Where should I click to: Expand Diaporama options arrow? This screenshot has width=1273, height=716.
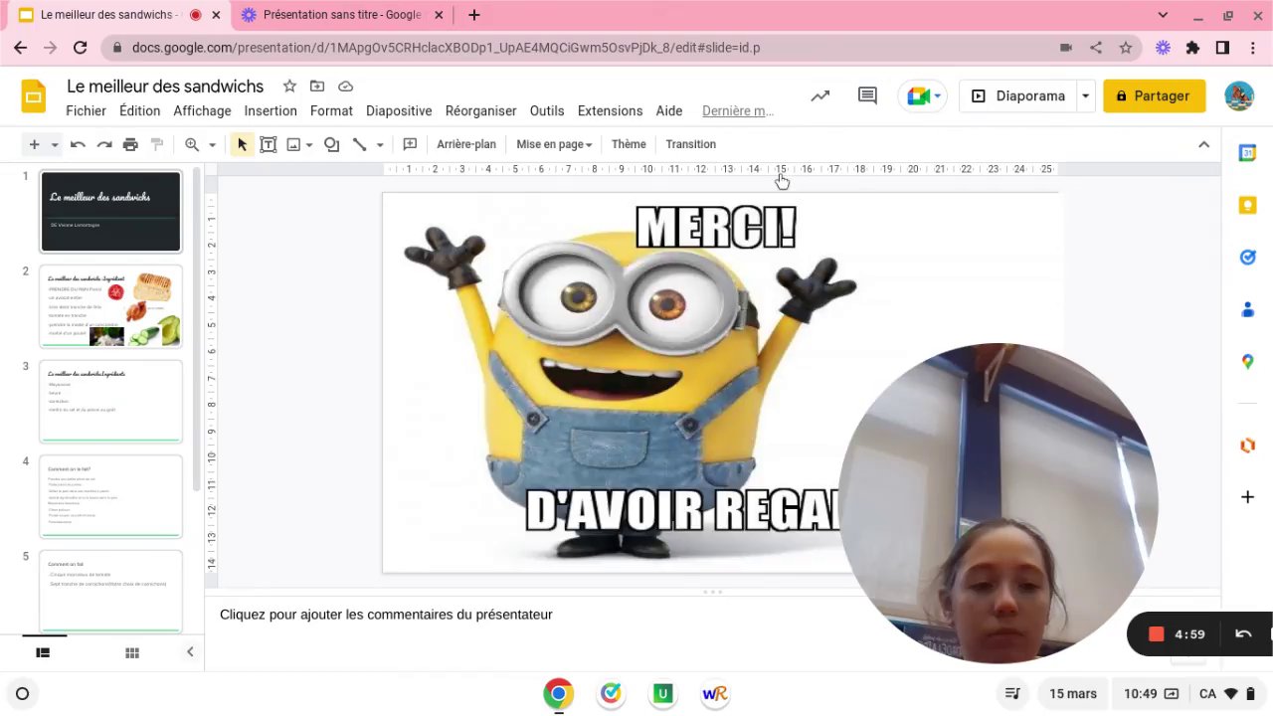pos(1085,96)
